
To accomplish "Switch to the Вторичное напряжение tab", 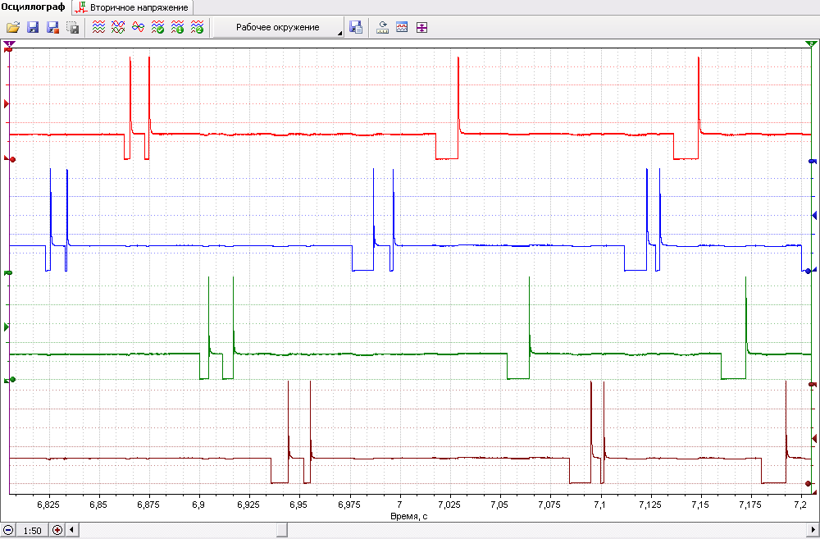I will click(x=132, y=8).
